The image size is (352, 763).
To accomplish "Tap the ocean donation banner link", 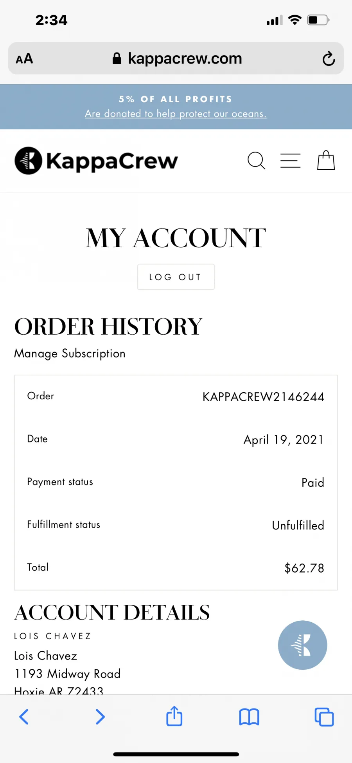I will coord(176,114).
